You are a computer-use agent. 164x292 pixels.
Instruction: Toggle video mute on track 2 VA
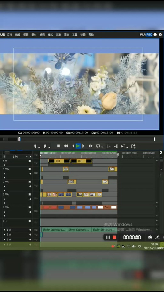(x=30, y=194)
